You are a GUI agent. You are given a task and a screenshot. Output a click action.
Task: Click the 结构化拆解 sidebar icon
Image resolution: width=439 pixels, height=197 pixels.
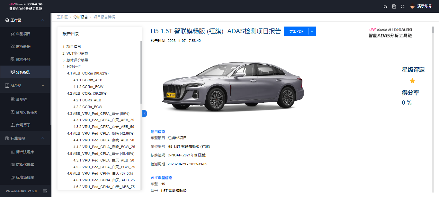[x=13, y=164]
